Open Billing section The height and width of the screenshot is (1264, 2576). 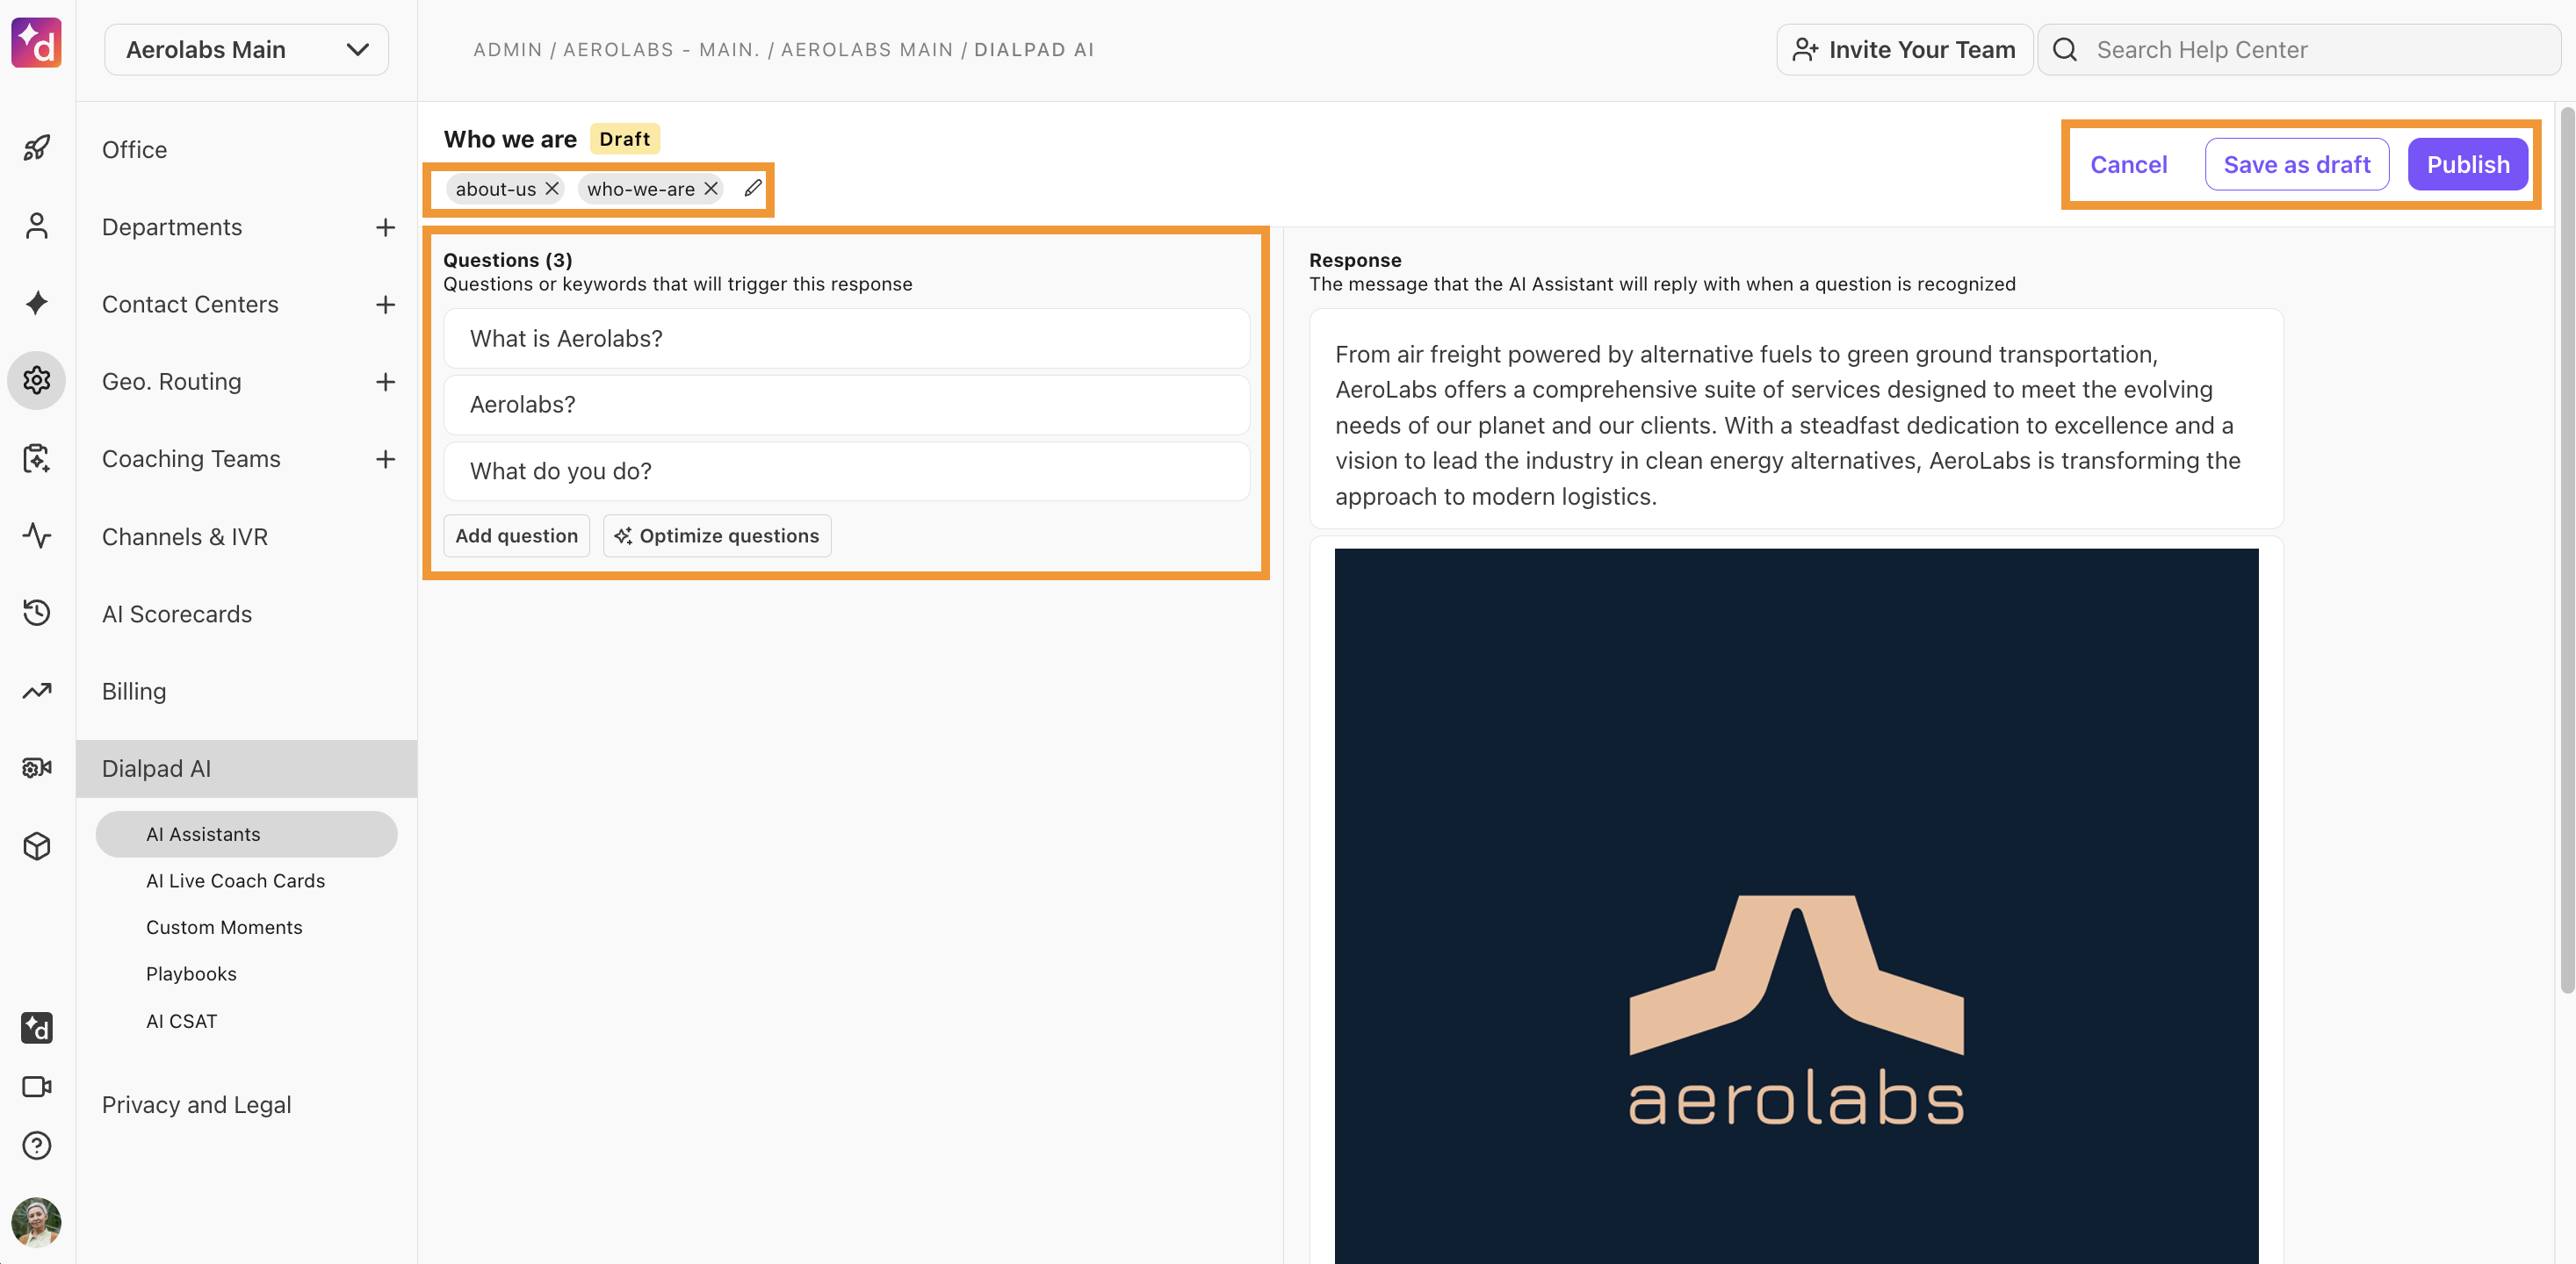134,692
